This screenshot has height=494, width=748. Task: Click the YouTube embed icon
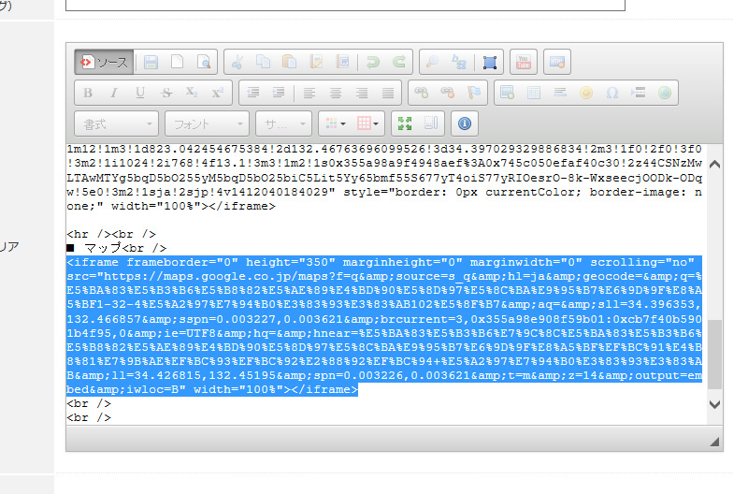[524, 62]
